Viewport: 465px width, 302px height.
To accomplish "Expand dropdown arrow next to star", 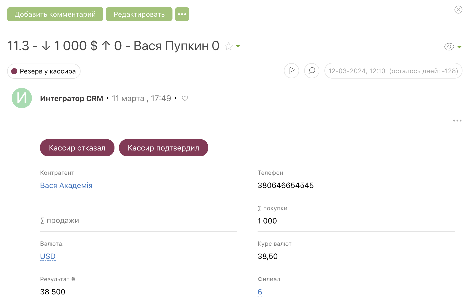I will (x=238, y=46).
